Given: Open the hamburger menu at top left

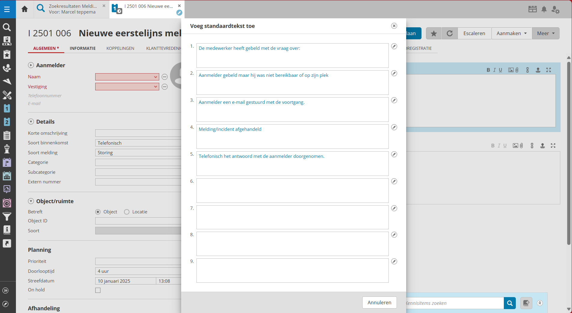Looking at the screenshot, I should [x=7, y=9].
